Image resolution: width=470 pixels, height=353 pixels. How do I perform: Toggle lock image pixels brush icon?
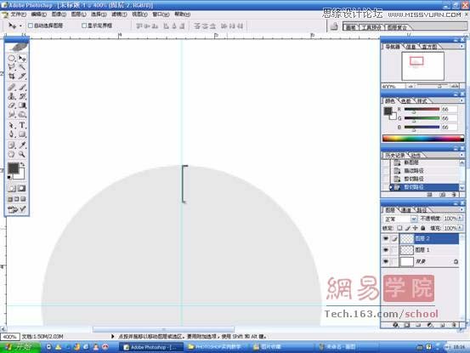tap(408, 228)
